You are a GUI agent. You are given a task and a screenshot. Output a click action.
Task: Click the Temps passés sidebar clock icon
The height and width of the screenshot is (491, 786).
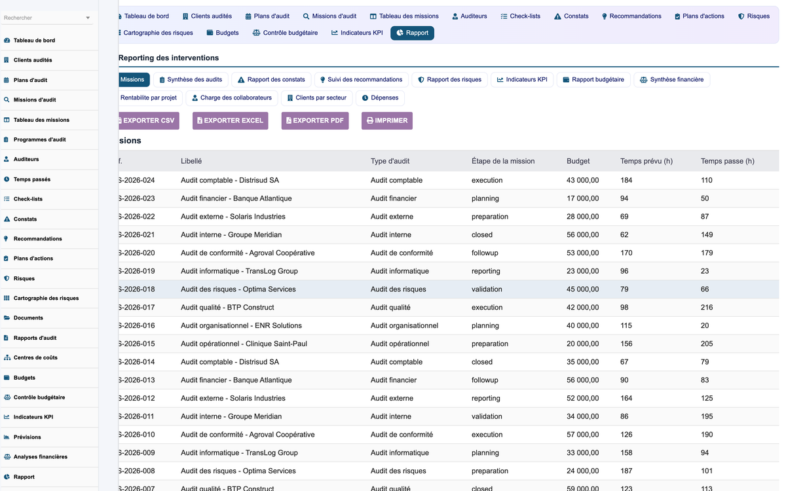(x=7, y=179)
